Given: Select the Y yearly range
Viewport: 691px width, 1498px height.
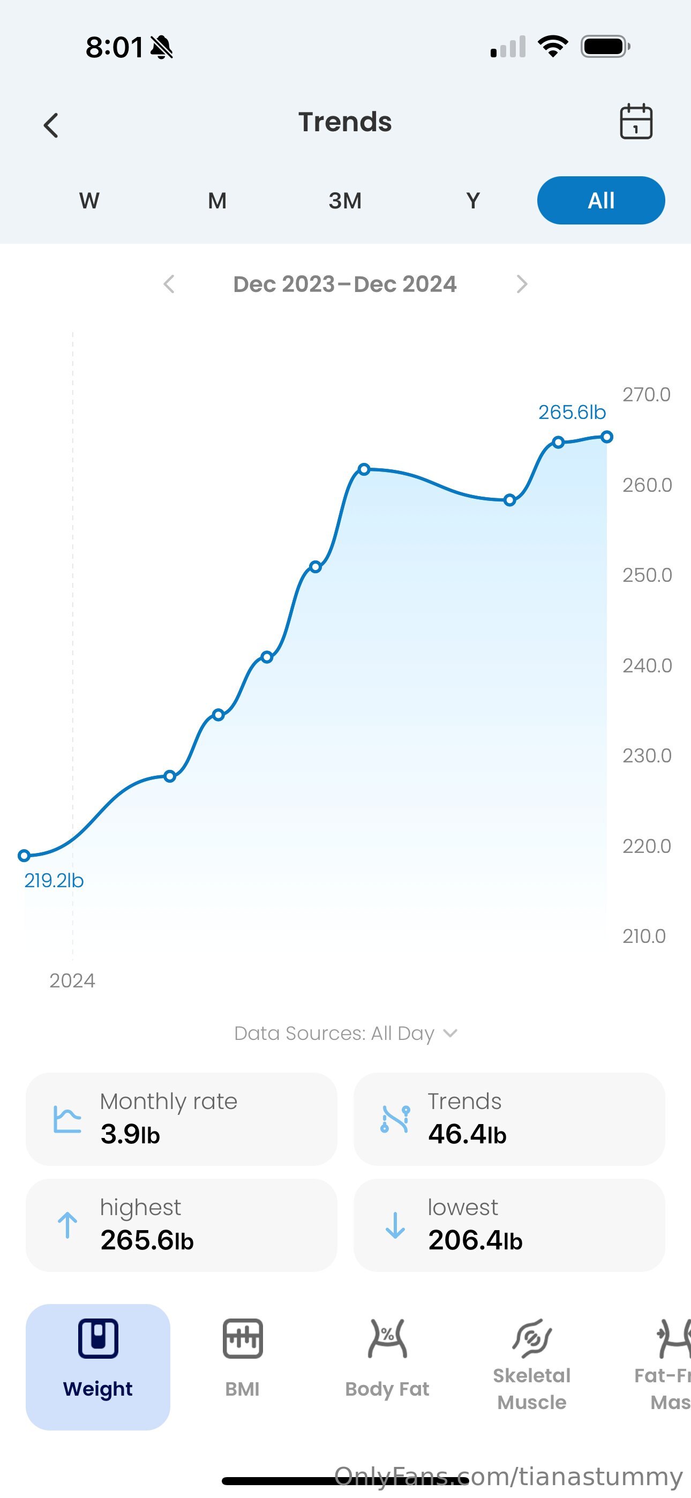Looking at the screenshot, I should tap(473, 200).
